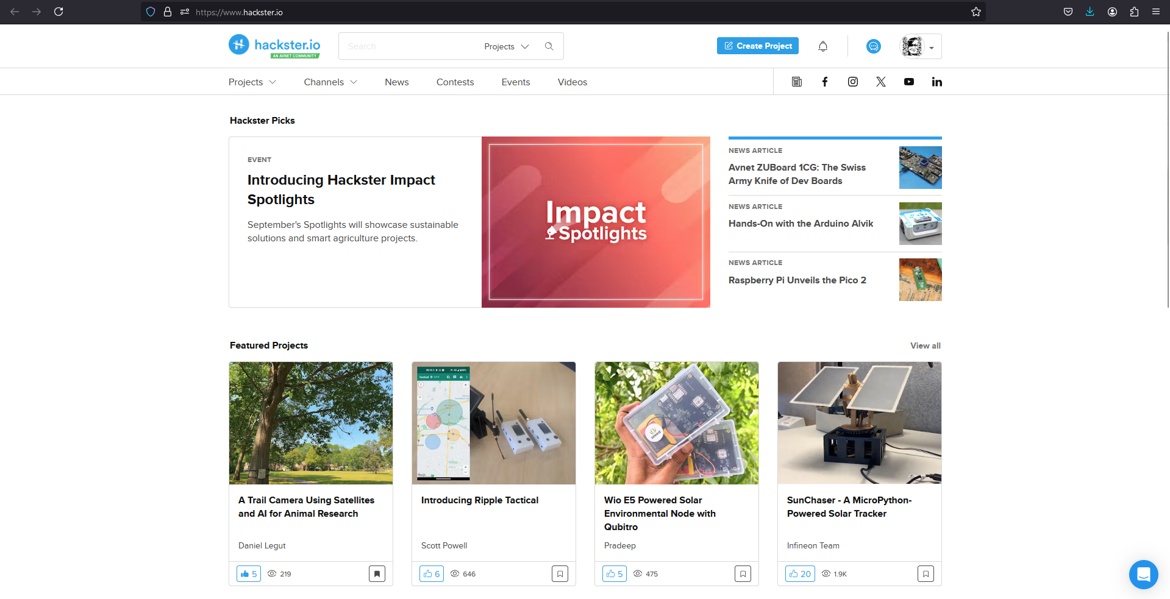1170x599 pixels.
Task: Reload the current page
Action: click(x=59, y=12)
